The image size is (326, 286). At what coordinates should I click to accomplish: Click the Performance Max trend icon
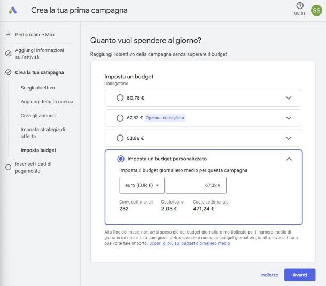click(8, 34)
